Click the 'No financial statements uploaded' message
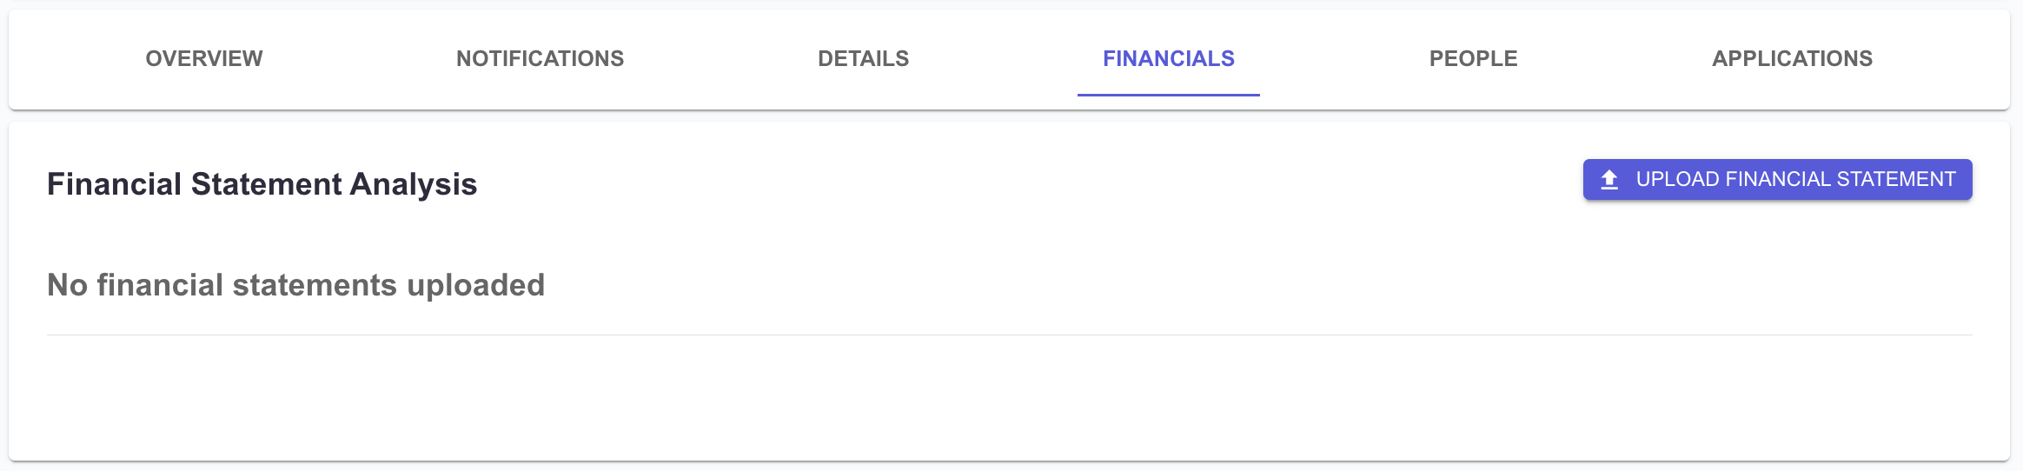The image size is (2023, 471). click(295, 285)
